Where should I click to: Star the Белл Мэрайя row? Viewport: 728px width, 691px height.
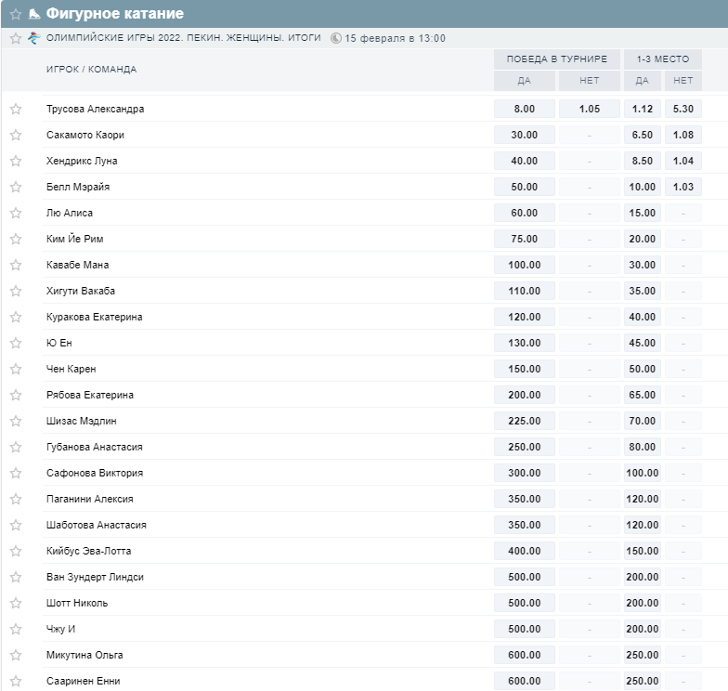pyautogui.click(x=16, y=187)
